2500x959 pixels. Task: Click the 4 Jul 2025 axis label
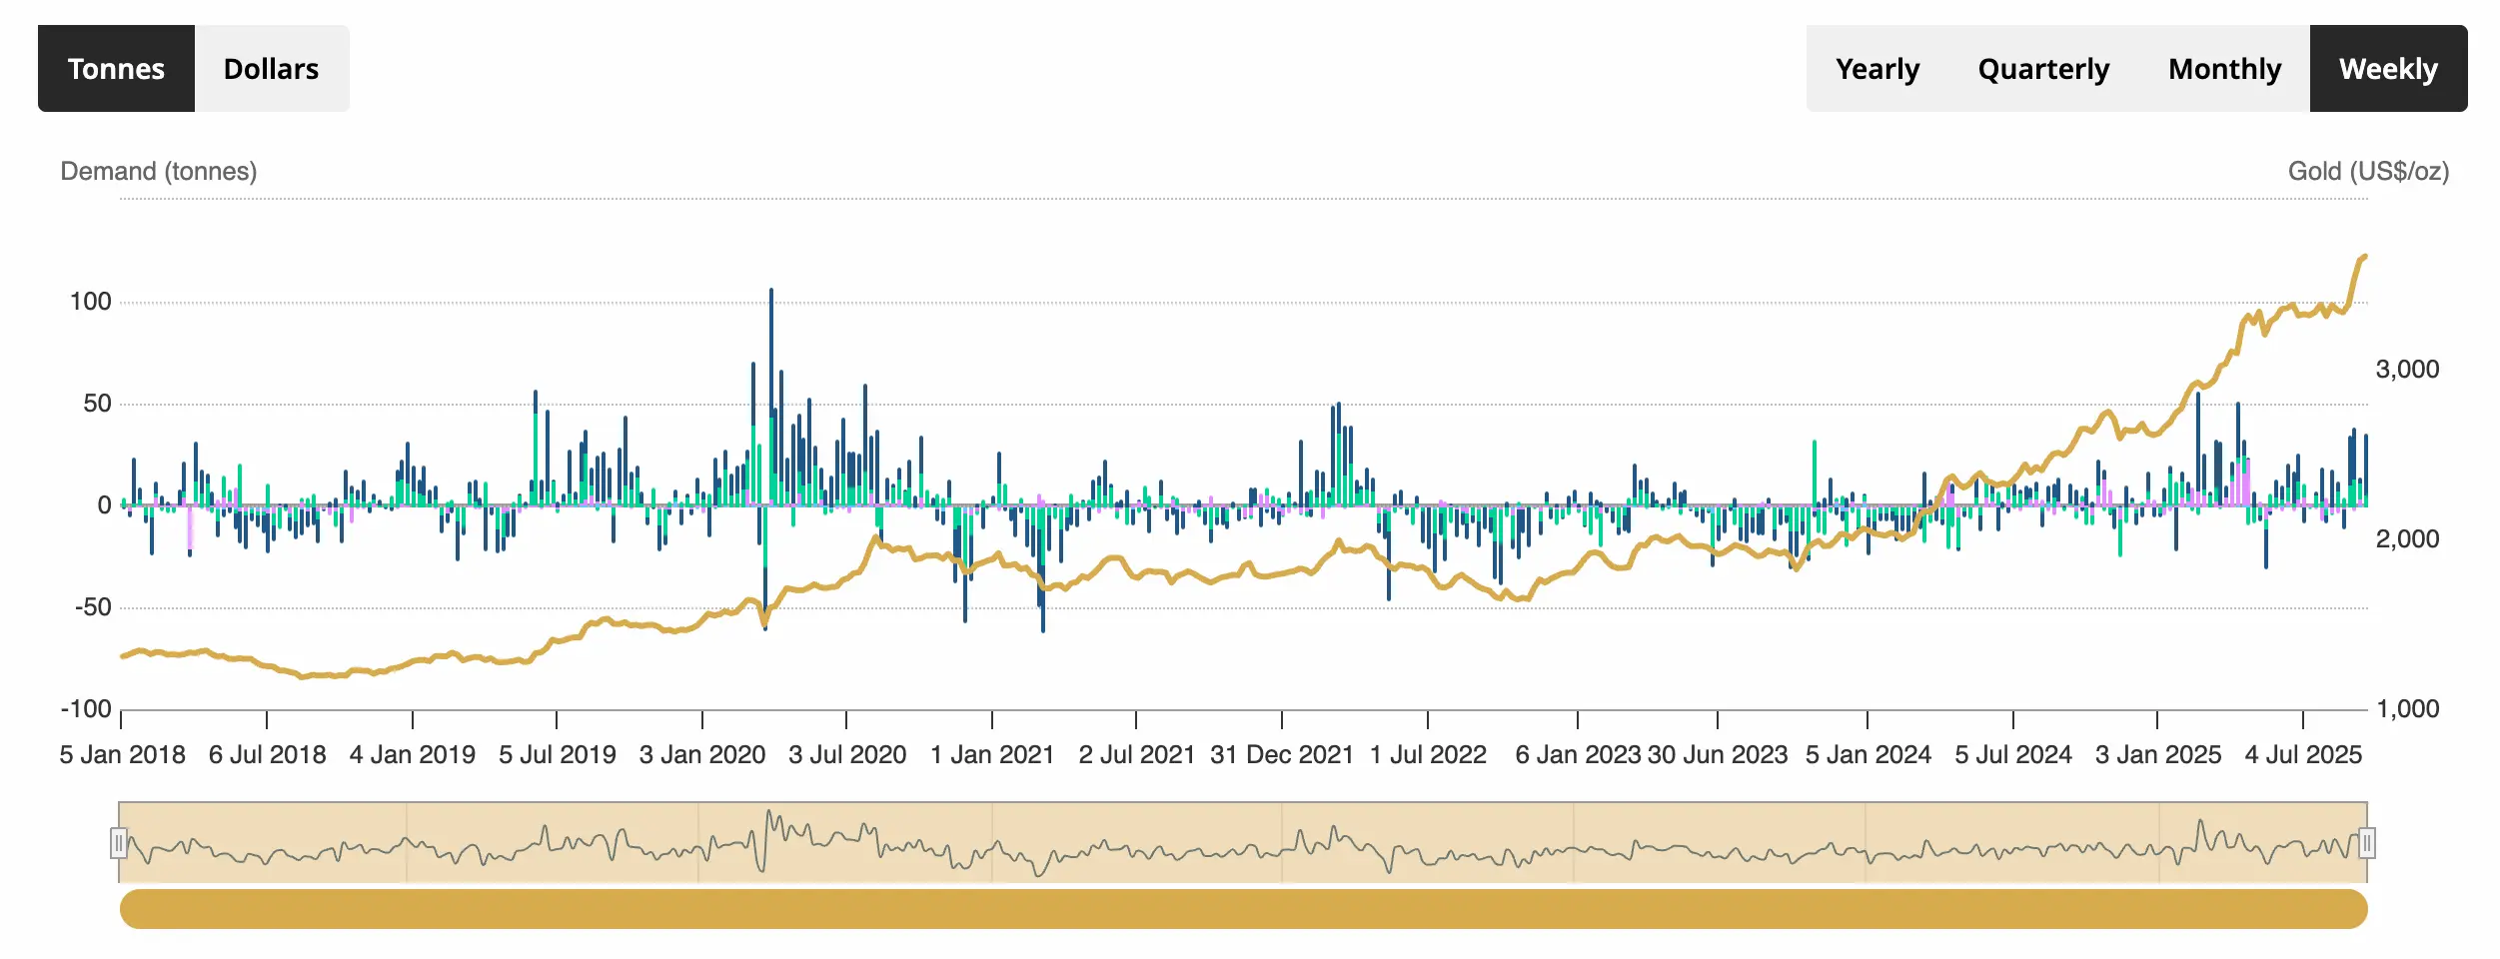tap(2302, 755)
